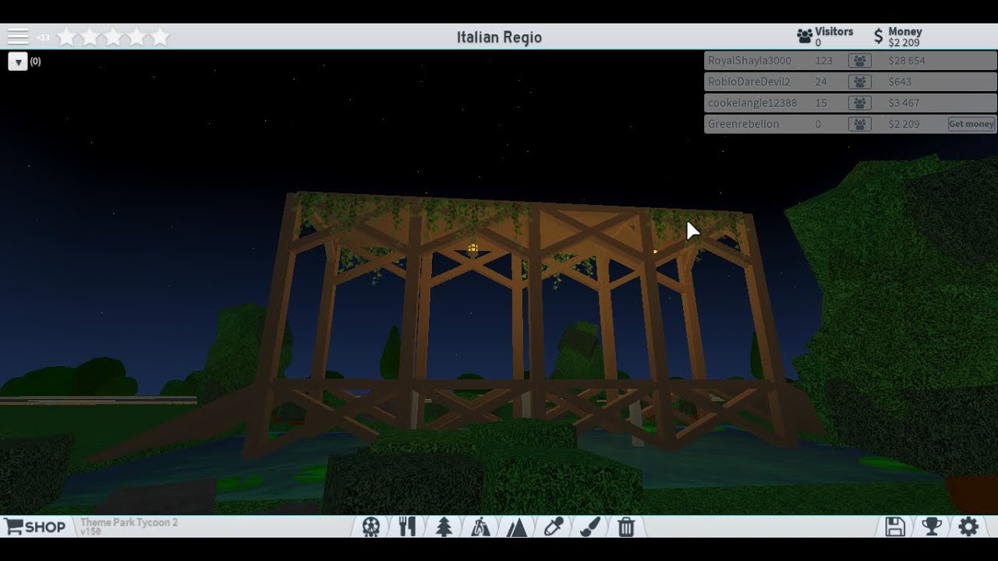Click the visitors icon for Greenrebelion

point(859,124)
